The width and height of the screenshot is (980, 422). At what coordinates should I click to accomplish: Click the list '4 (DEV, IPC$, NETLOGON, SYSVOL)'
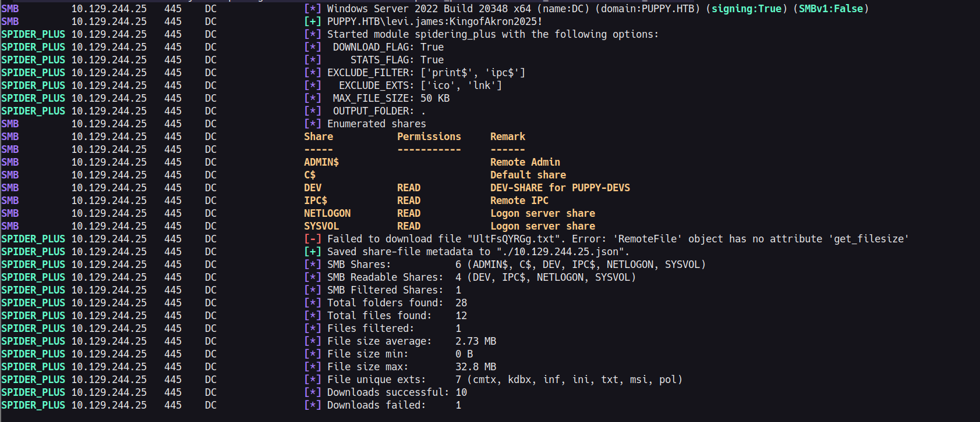pos(546,277)
